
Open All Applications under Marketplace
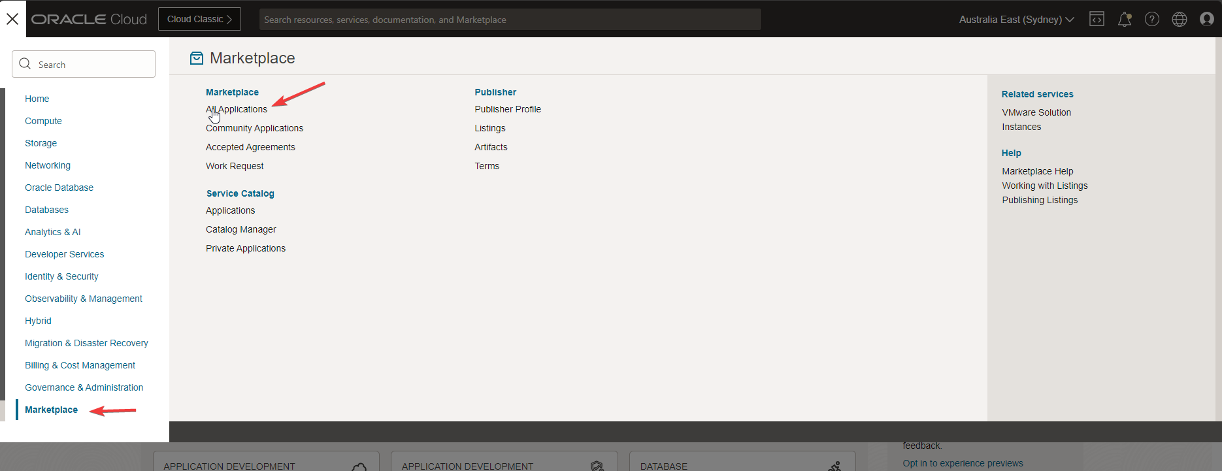coord(237,109)
